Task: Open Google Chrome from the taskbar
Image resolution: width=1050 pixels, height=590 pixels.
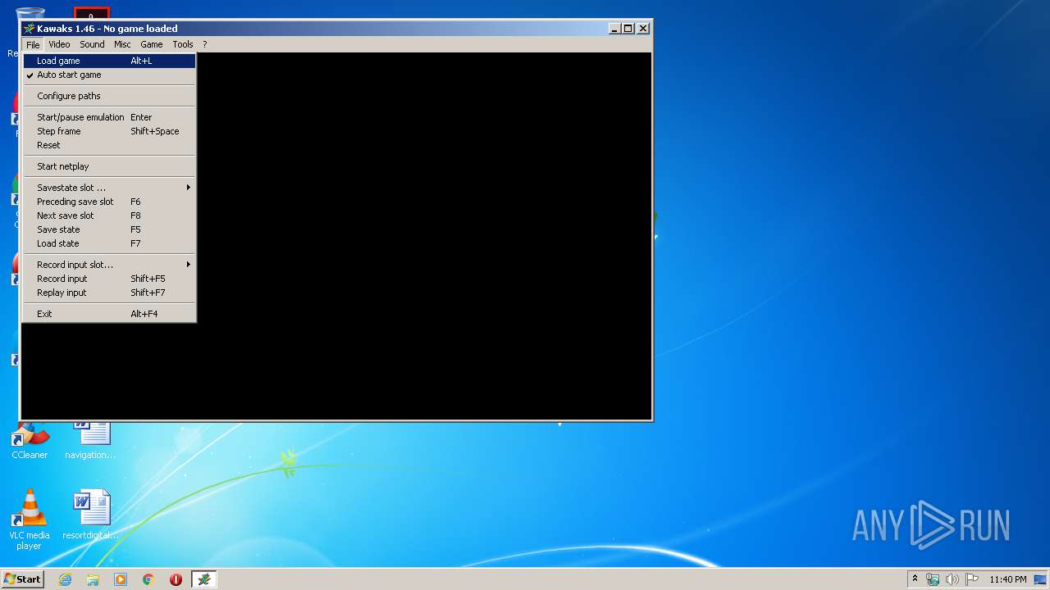Action: pyautogui.click(x=148, y=579)
